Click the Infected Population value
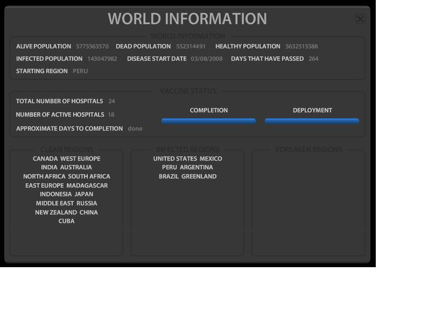 point(102,59)
